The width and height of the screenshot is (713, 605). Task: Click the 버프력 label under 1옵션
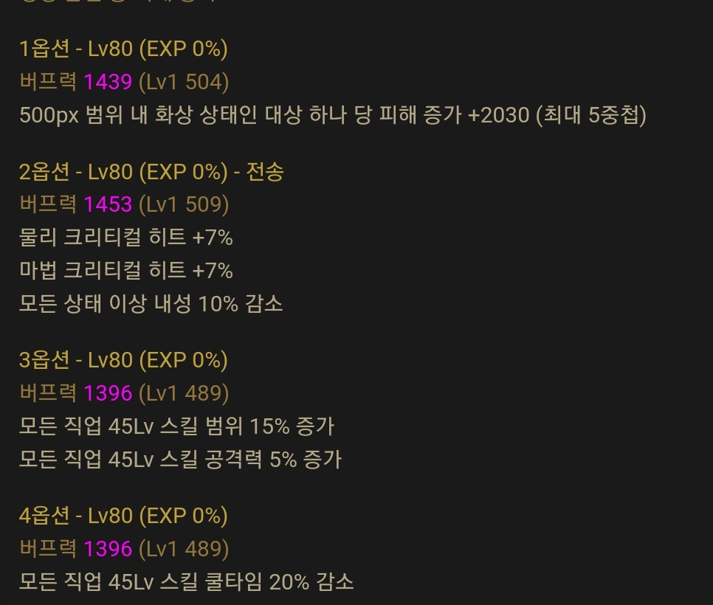(x=48, y=82)
